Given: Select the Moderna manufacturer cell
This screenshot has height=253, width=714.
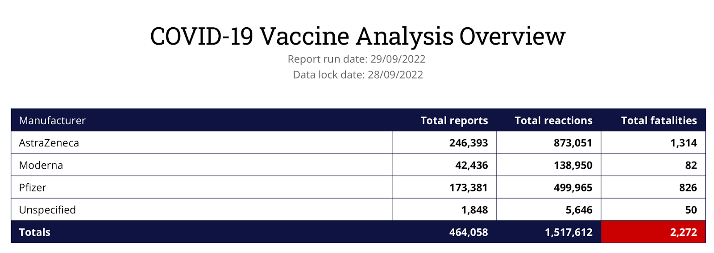Looking at the screenshot, I should [x=202, y=165].
